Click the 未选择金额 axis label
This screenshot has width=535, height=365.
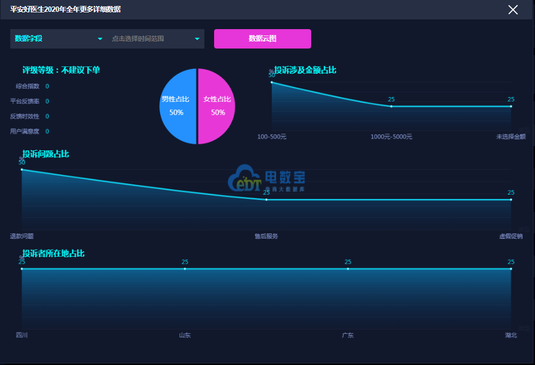[511, 137]
